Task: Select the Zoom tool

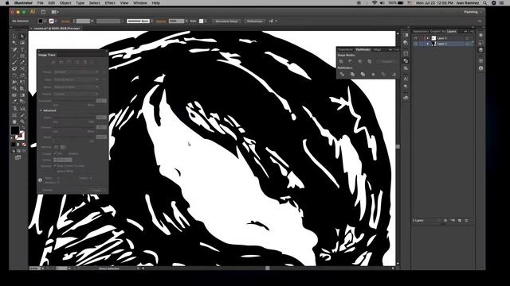Action: pos(22,122)
